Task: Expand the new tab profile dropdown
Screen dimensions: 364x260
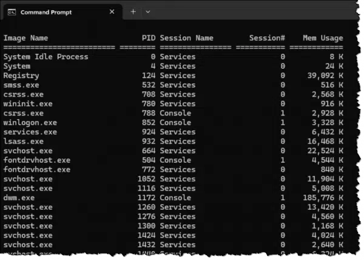Action: point(148,12)
